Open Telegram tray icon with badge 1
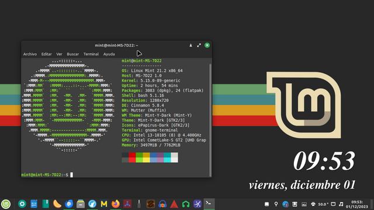This screenshot has height=210, width=374. pyautogui.click(x=286, y=204)
